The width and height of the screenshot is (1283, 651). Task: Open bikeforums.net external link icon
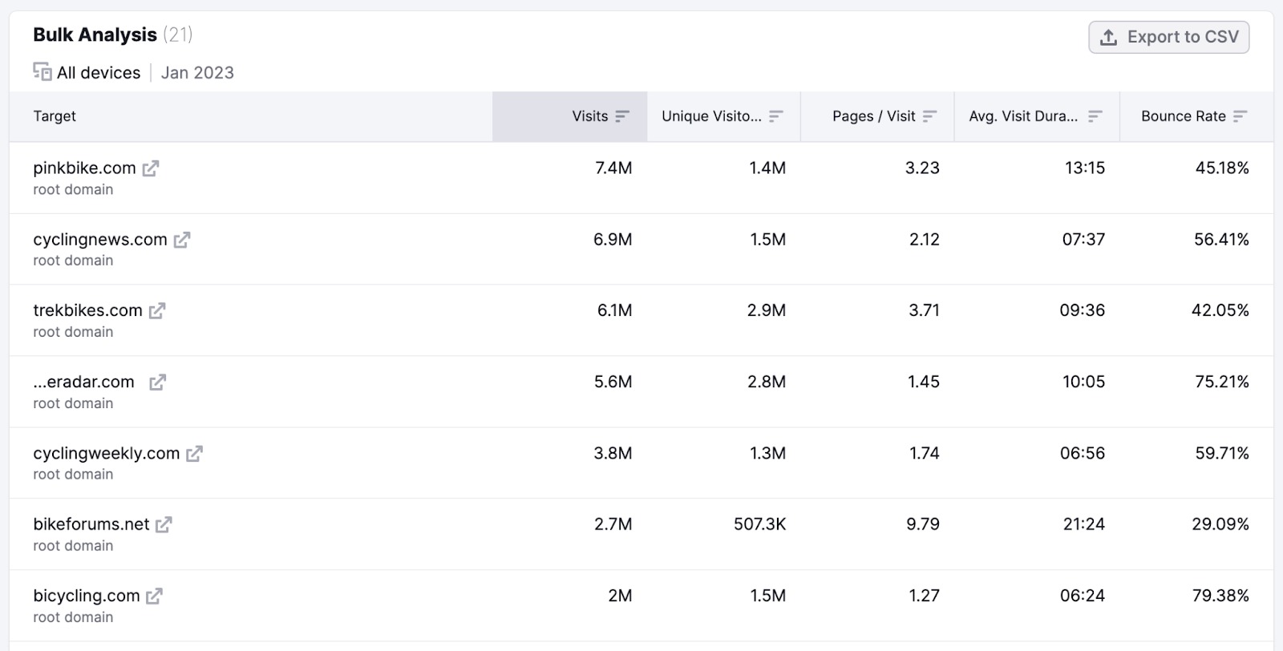[x=164, y=524]
